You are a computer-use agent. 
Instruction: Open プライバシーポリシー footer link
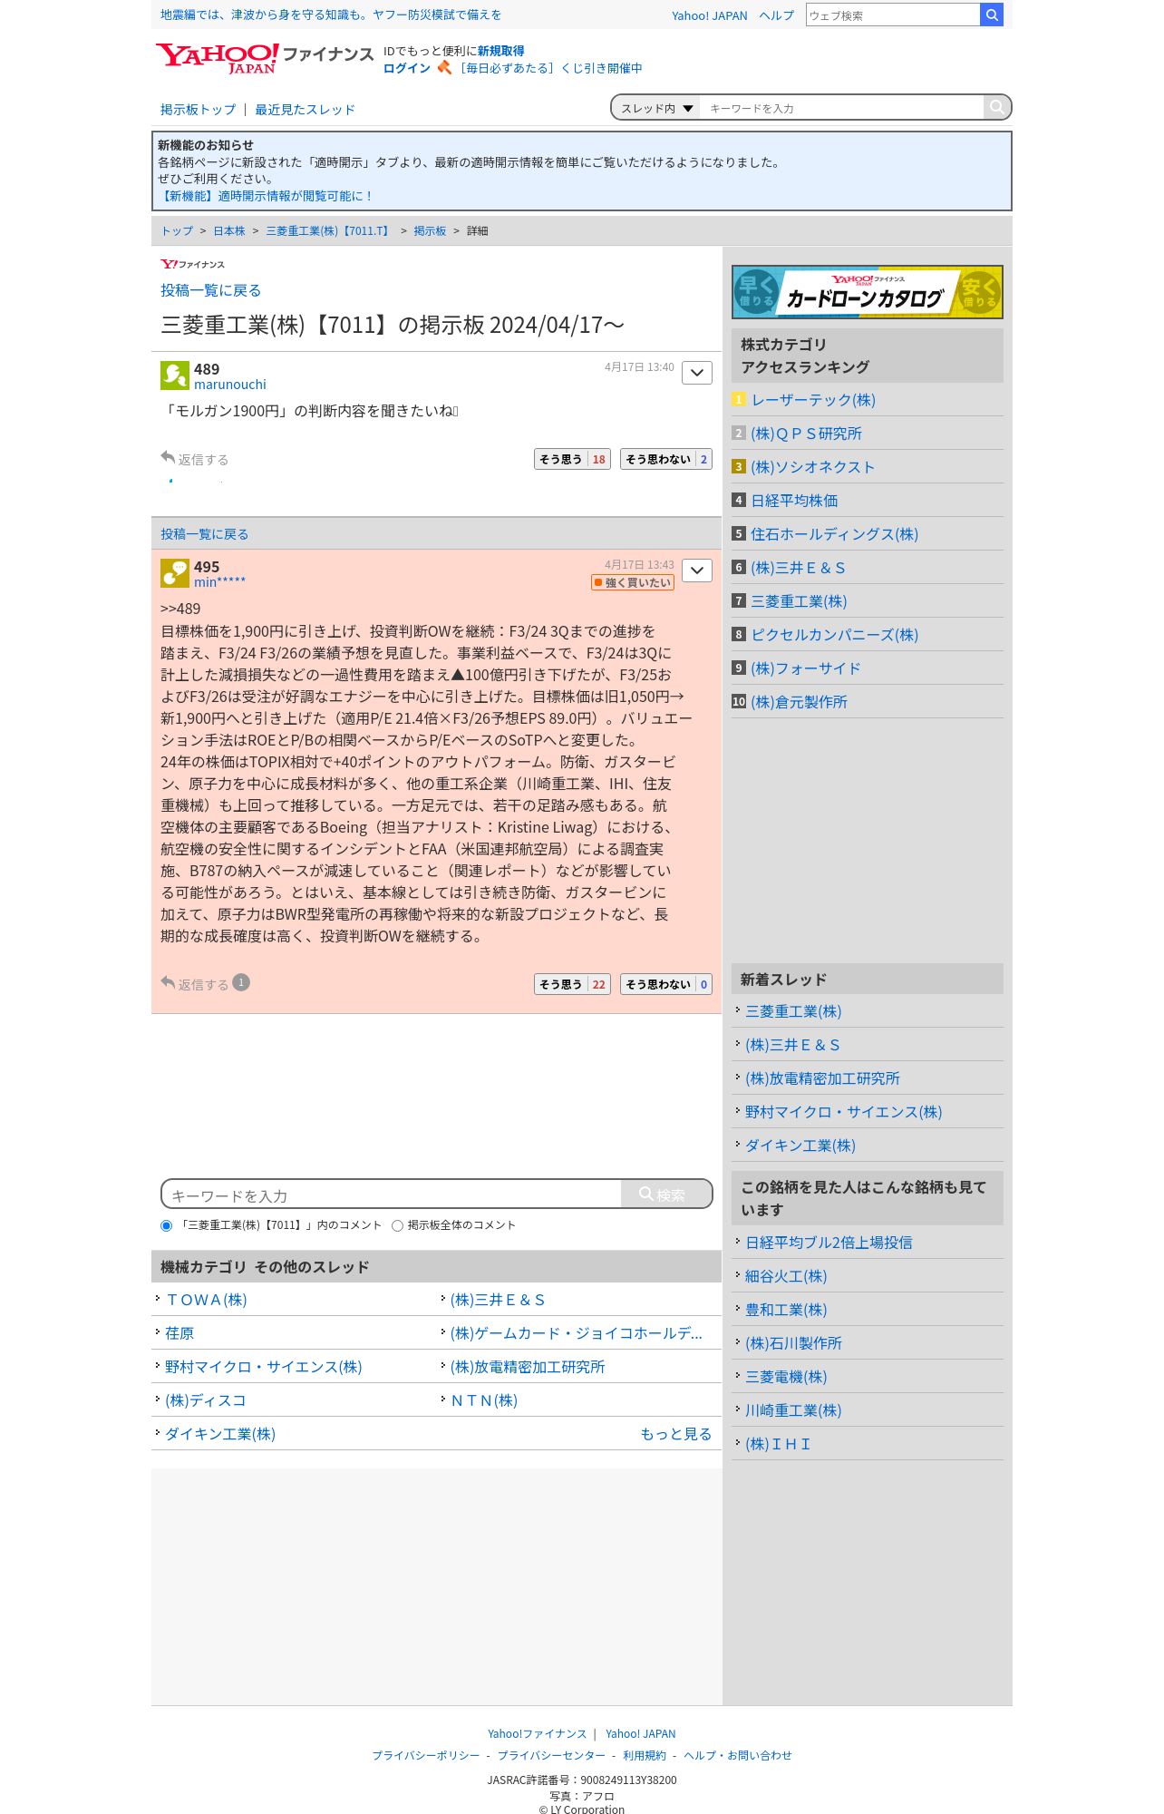click(x=426, y=1756)
